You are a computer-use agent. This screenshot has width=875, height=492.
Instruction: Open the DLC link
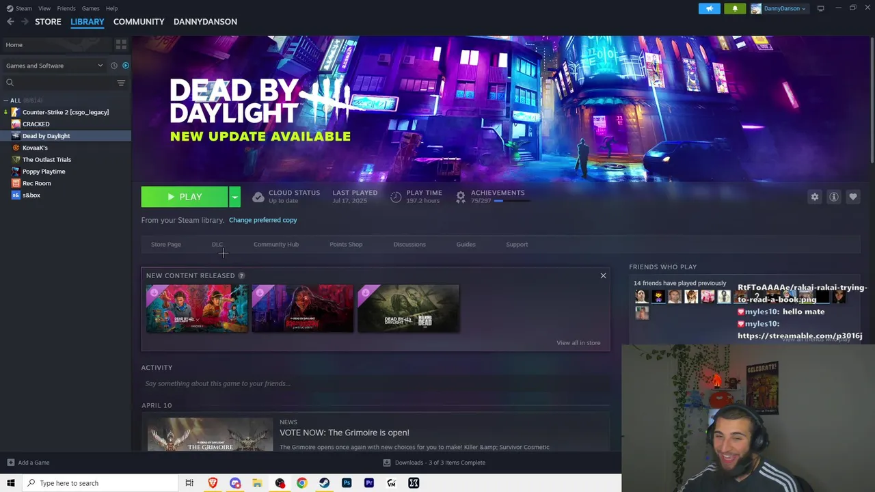click(x=217, y=245)
